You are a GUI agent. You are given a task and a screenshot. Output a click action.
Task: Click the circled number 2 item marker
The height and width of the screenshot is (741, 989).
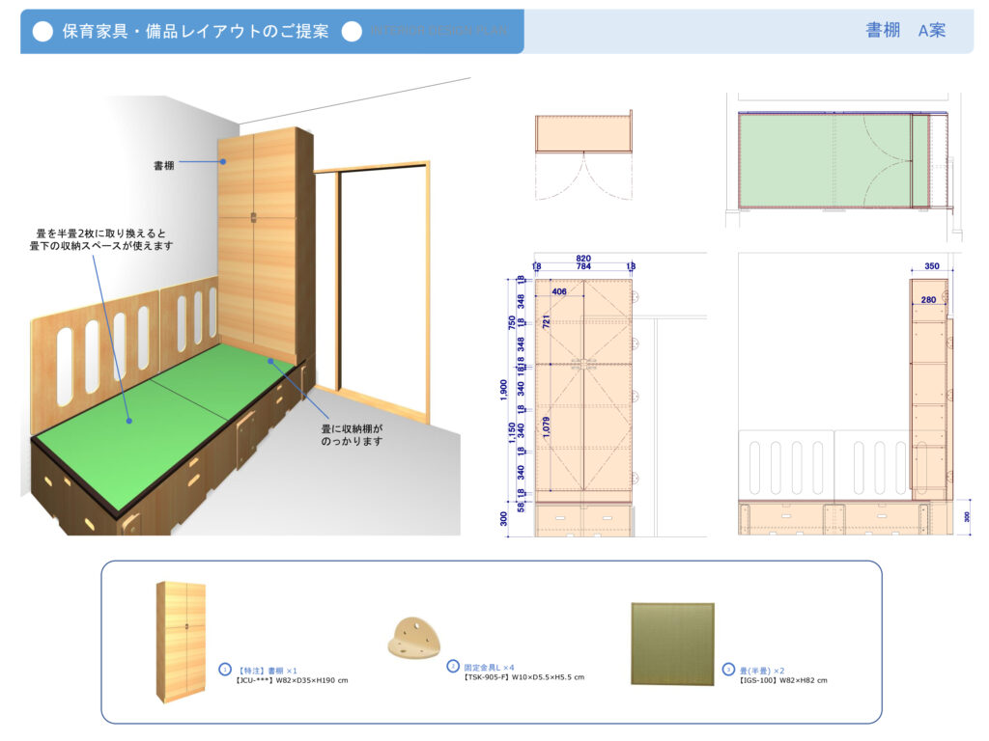coord(453,666)
